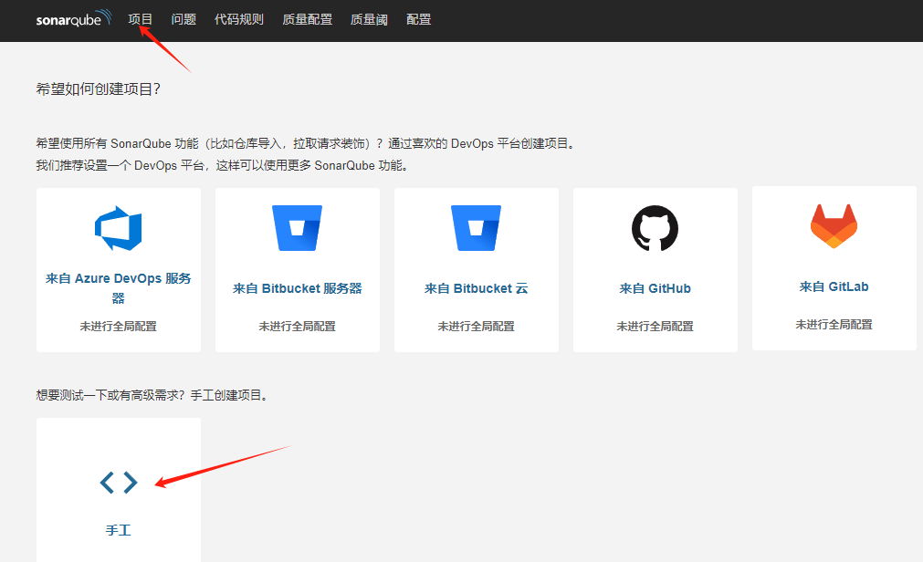This screenshot has width=923, height=562.
Task: Click the GitHub Octocat icon
Action: tap(656, 228)
